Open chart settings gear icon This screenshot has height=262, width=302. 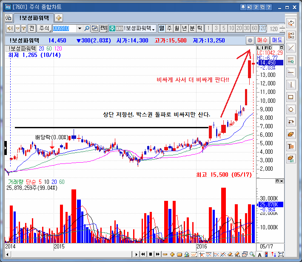point(250,40)
